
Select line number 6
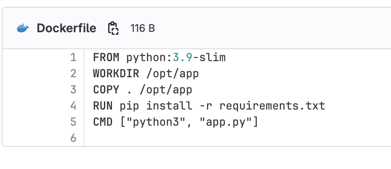point(73,138)
